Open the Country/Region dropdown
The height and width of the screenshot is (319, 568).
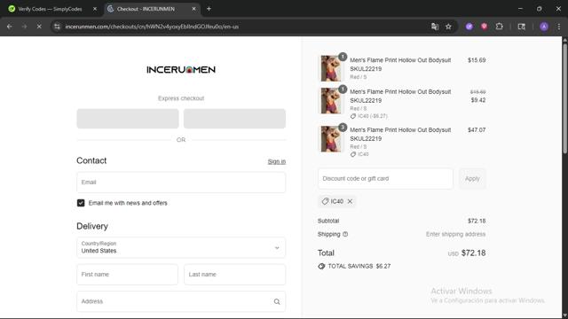tap(181, 247)
